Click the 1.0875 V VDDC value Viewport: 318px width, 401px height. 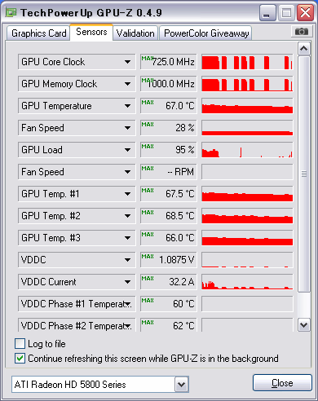[x=169, y=260]
